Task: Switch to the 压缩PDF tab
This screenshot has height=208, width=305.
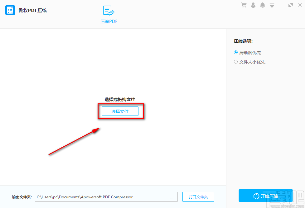Action: tap(109, 21)
